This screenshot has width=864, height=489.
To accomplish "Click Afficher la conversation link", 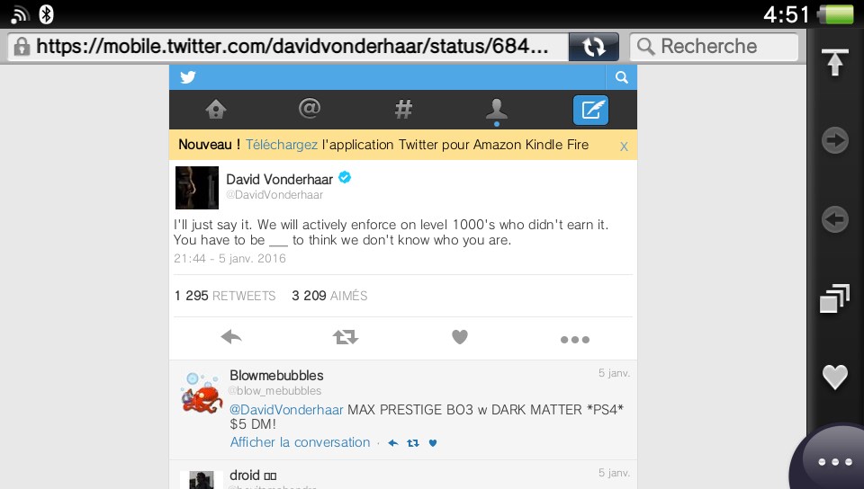I will point(301,442).
